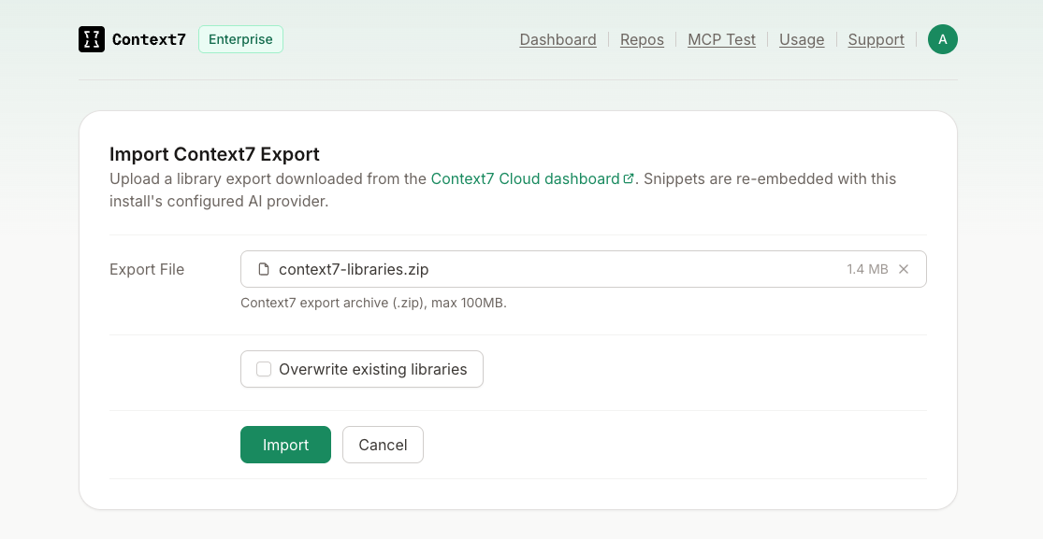Open the Support page
This screenshot has height=539, width=1043.
(876, 40)
